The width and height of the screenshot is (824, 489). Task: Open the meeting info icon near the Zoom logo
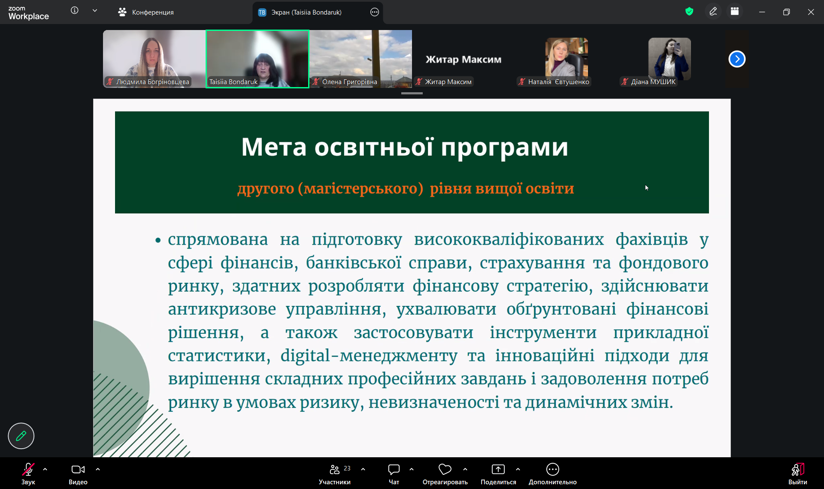pos(75,10)
